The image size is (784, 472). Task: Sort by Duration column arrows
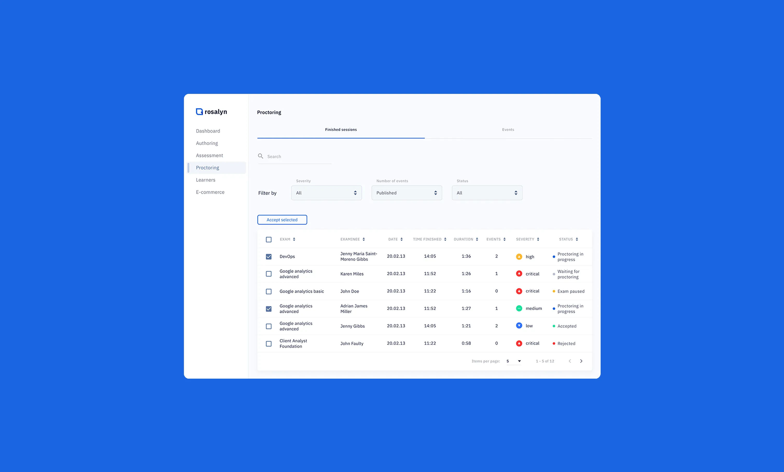point(477,239)
